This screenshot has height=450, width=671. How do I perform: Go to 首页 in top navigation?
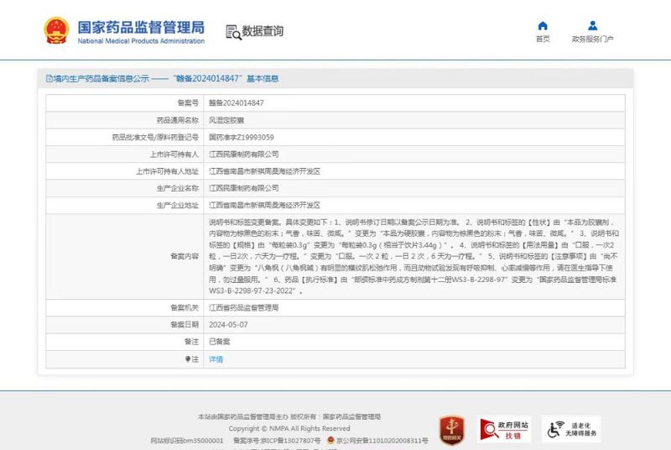tap(543, 39)
